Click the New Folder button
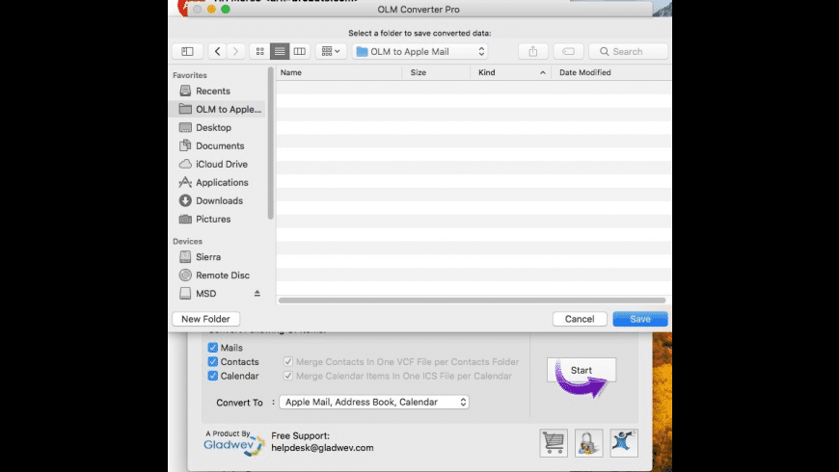The width and height of the screenshot is (839, 472). point(205,319)
